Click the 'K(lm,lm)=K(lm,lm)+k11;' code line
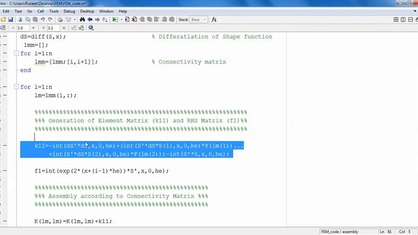Viewport: 418px width, 235px height. [73, 221]
